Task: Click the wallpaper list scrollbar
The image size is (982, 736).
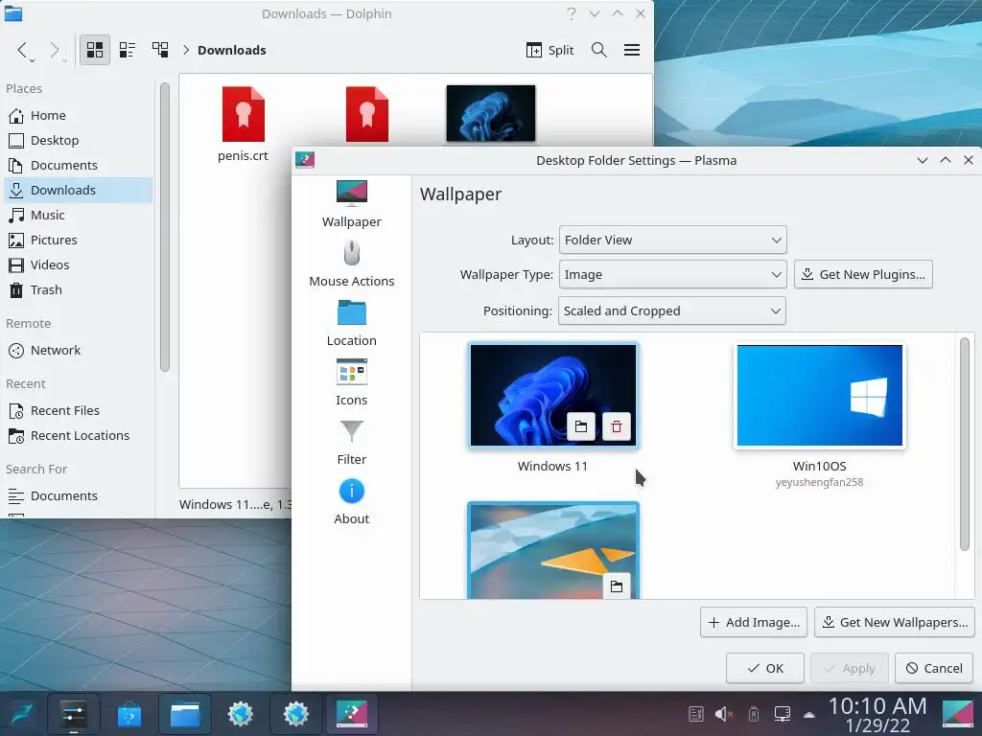Action: coord(965,445)
